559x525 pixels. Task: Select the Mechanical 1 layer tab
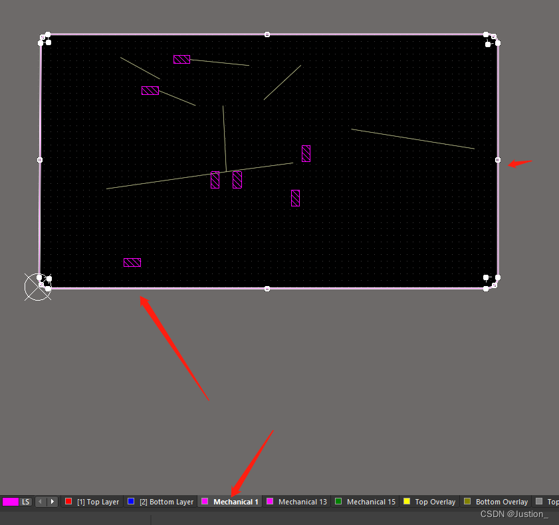[x=230, y=502]
